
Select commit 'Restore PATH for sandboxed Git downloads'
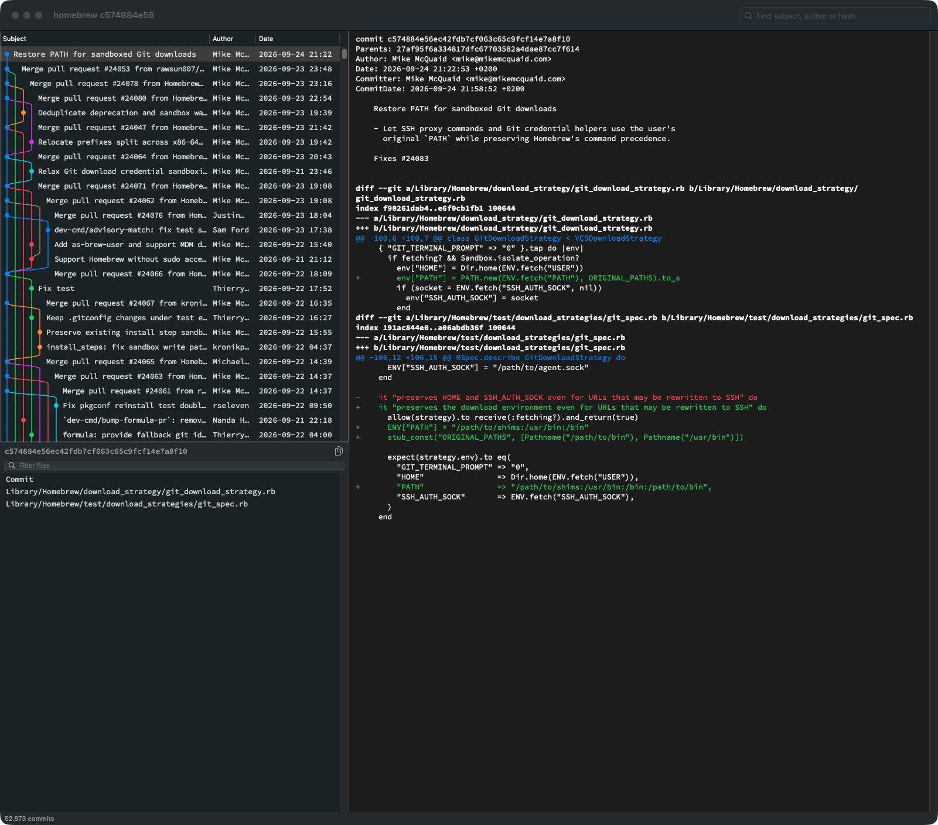(x=170, y=54)
